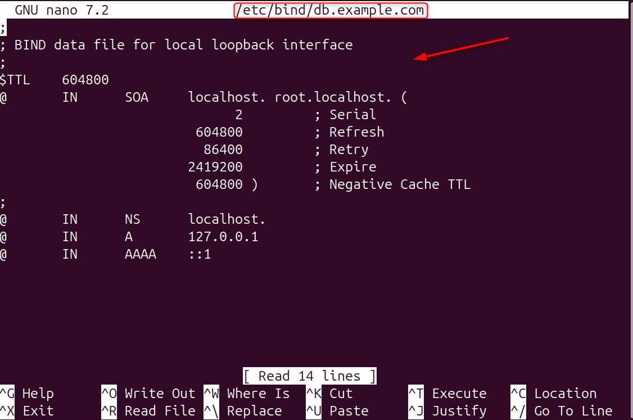The width and height of the screenshot is (633, 420).
Task: Click the $TTL 604800 value
Action: pyautogui.click(x=85, y=80)
